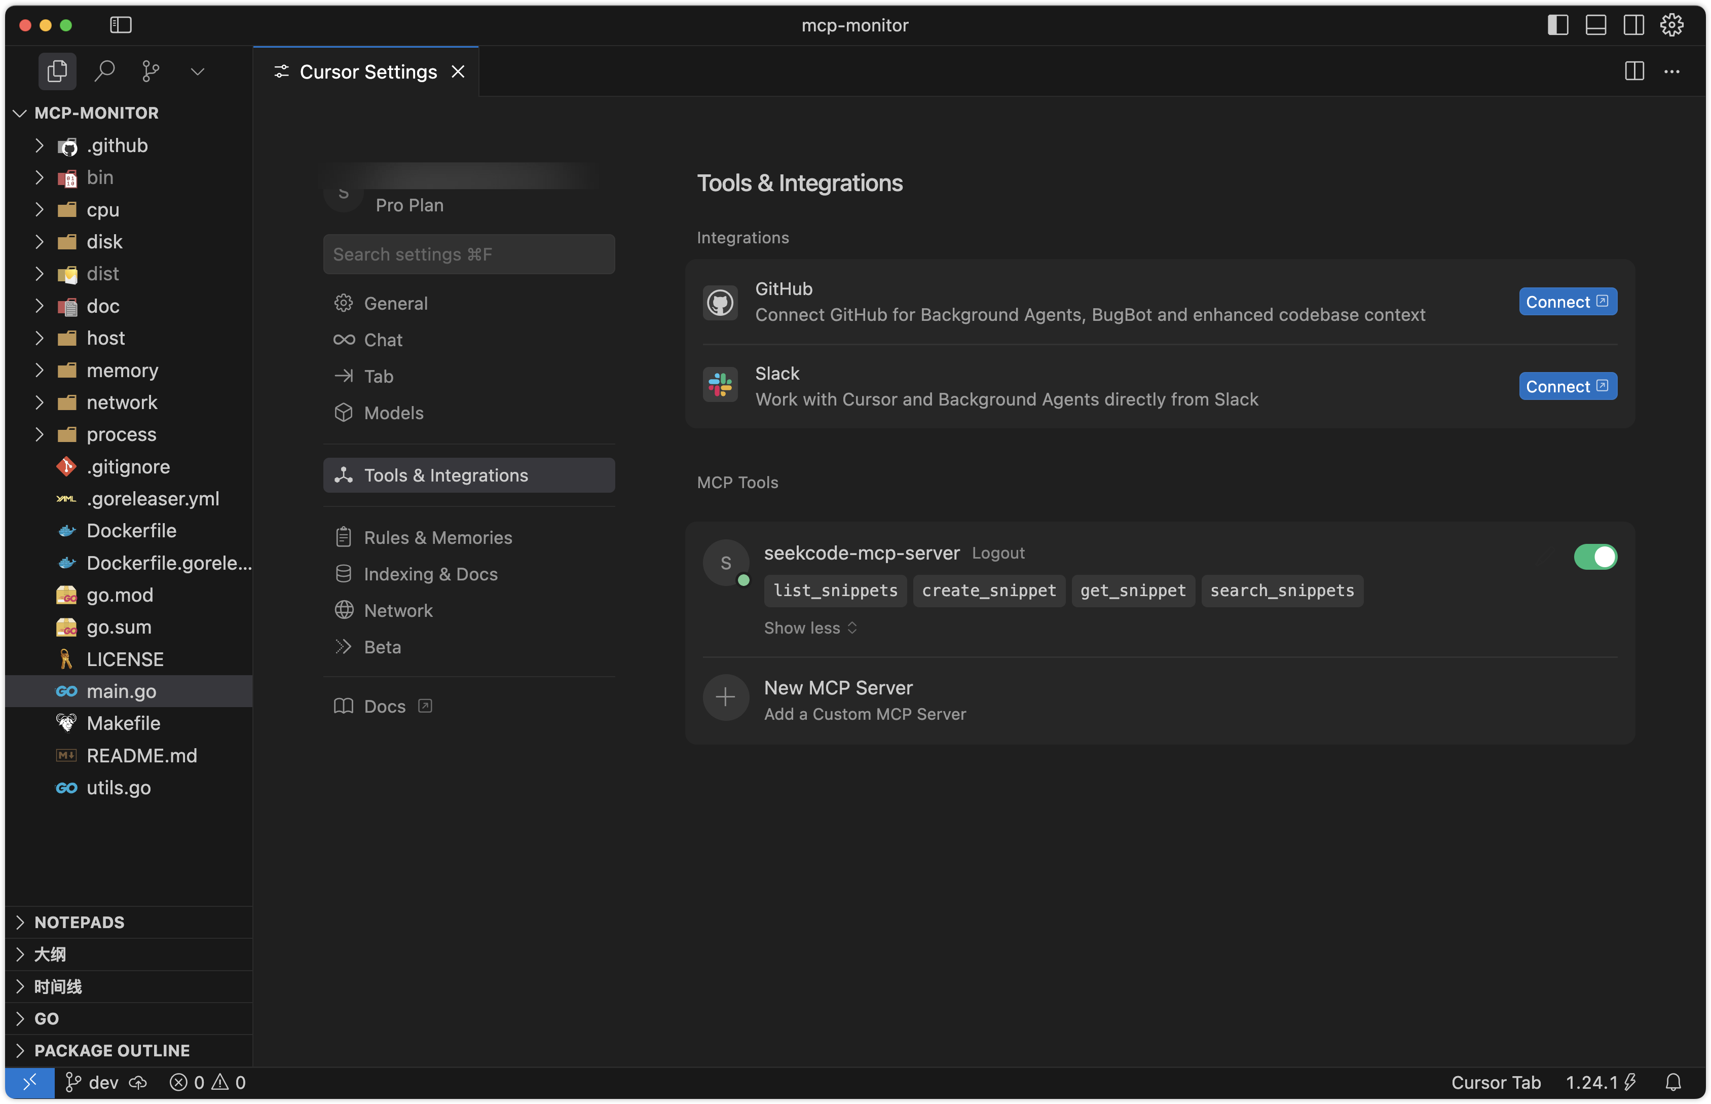Image resolution: width=1711 pixels, height=1104 pixels.
Task: Open General settings section
Action: (469, 303)
